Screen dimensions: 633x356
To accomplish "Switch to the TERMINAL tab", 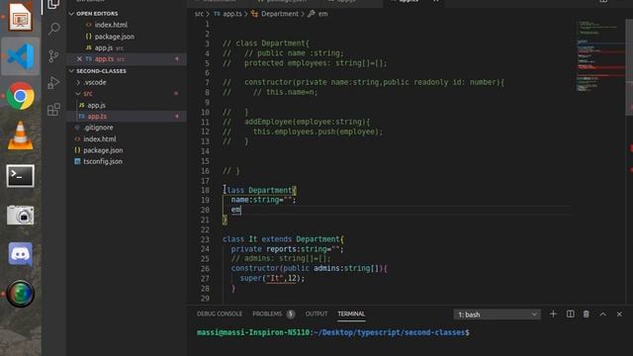I will point(351,313).
